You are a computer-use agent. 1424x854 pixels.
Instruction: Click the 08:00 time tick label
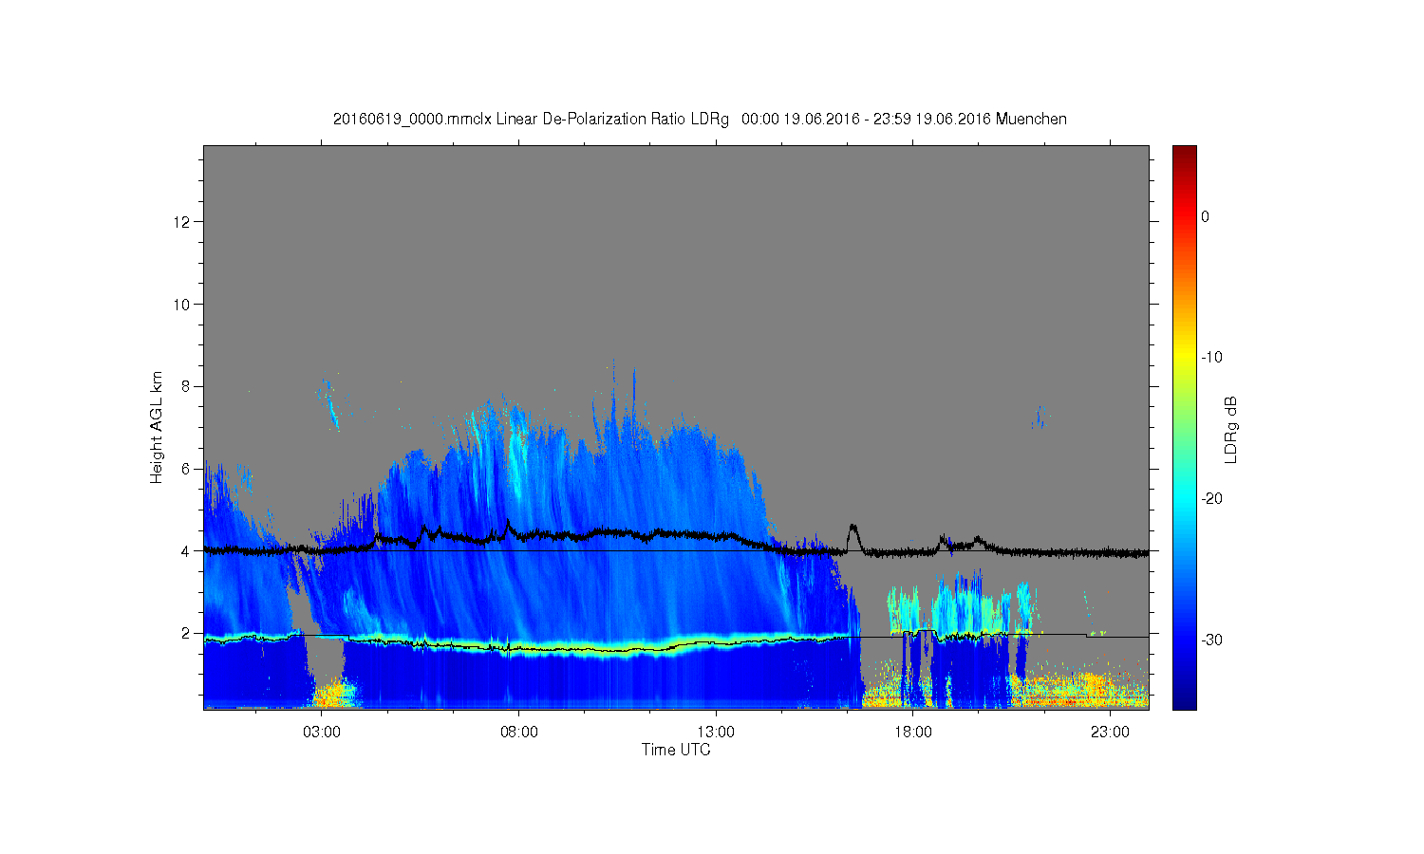[x=519, y=733]
